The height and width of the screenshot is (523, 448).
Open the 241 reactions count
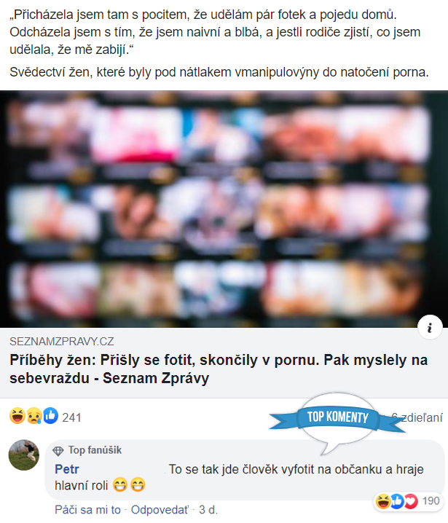(71, 417)
